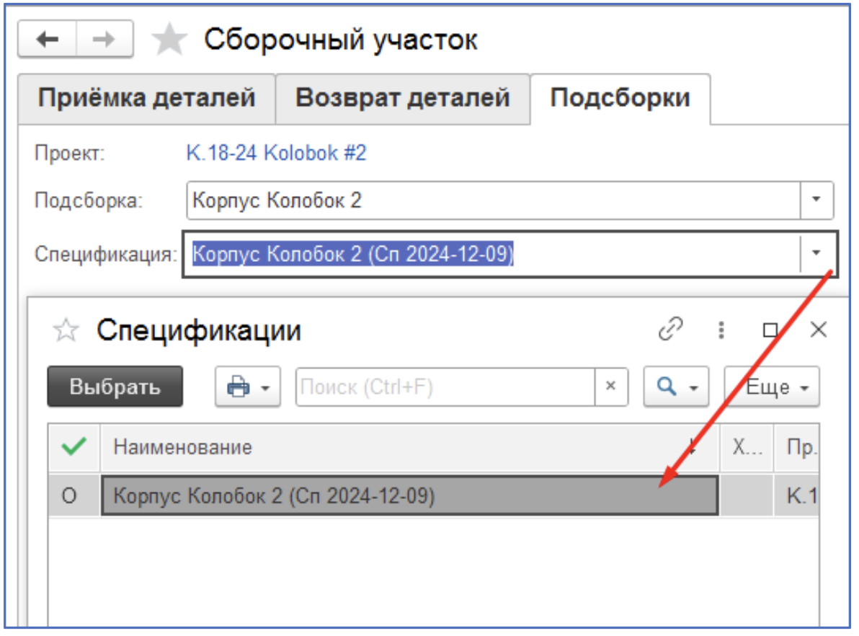This screenshot has height=636, width=859.
Task: Expand the Подсборка dropdown arrow
Action: click(817, 200)
